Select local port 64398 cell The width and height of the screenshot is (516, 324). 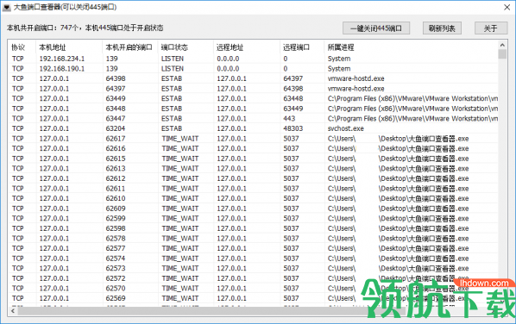[116, 78]
